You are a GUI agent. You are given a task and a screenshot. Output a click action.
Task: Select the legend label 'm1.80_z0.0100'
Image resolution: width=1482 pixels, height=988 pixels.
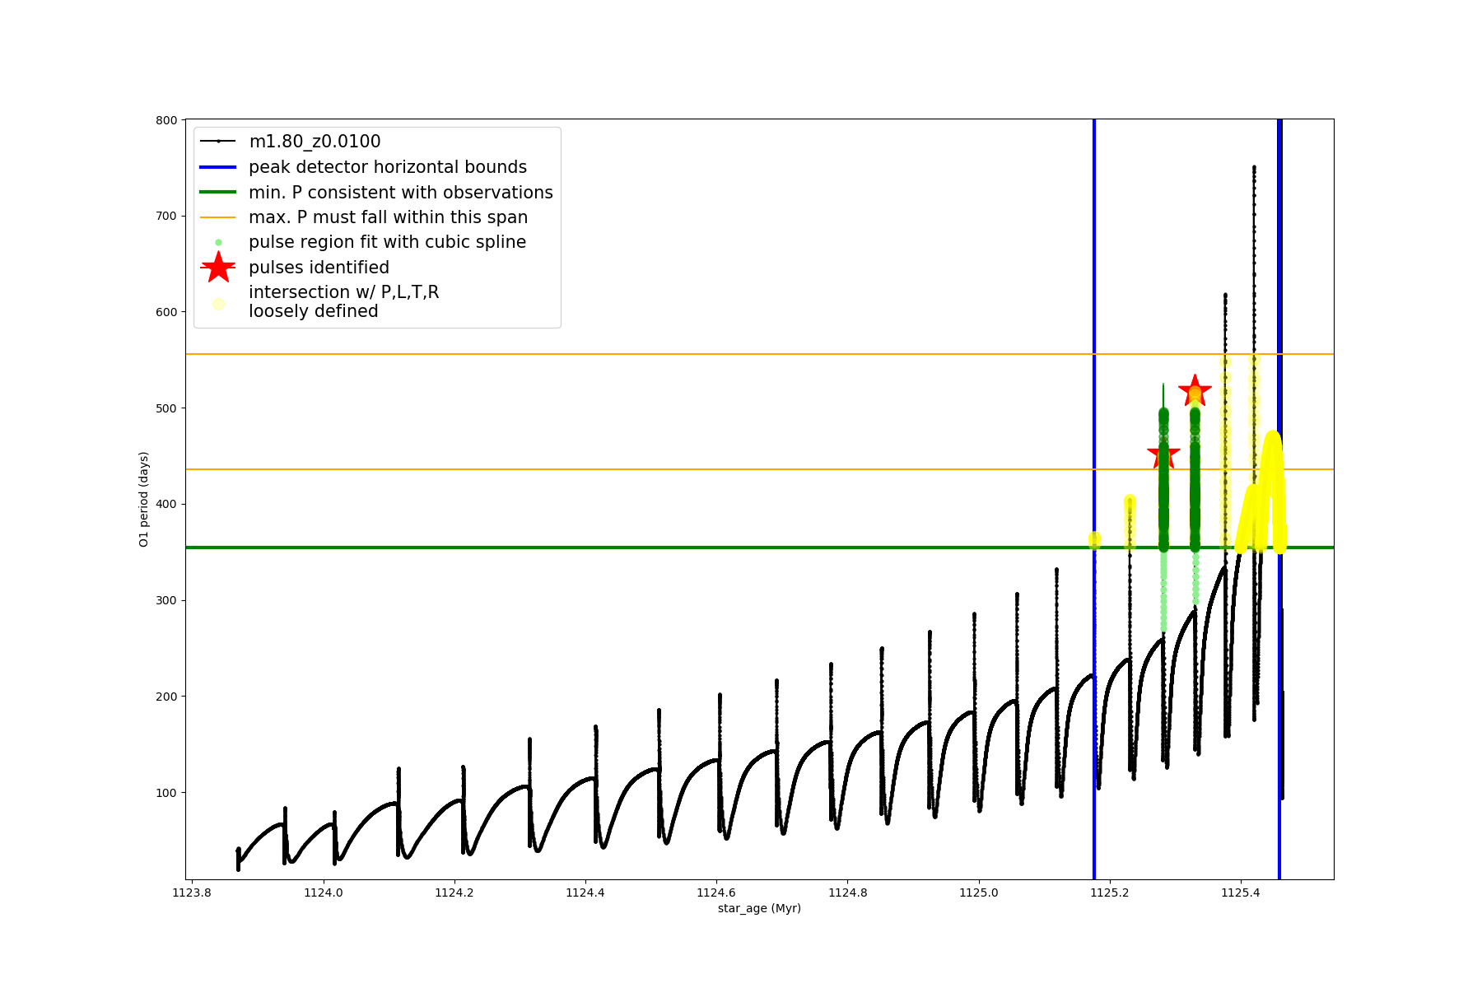(x=315, y=142)
